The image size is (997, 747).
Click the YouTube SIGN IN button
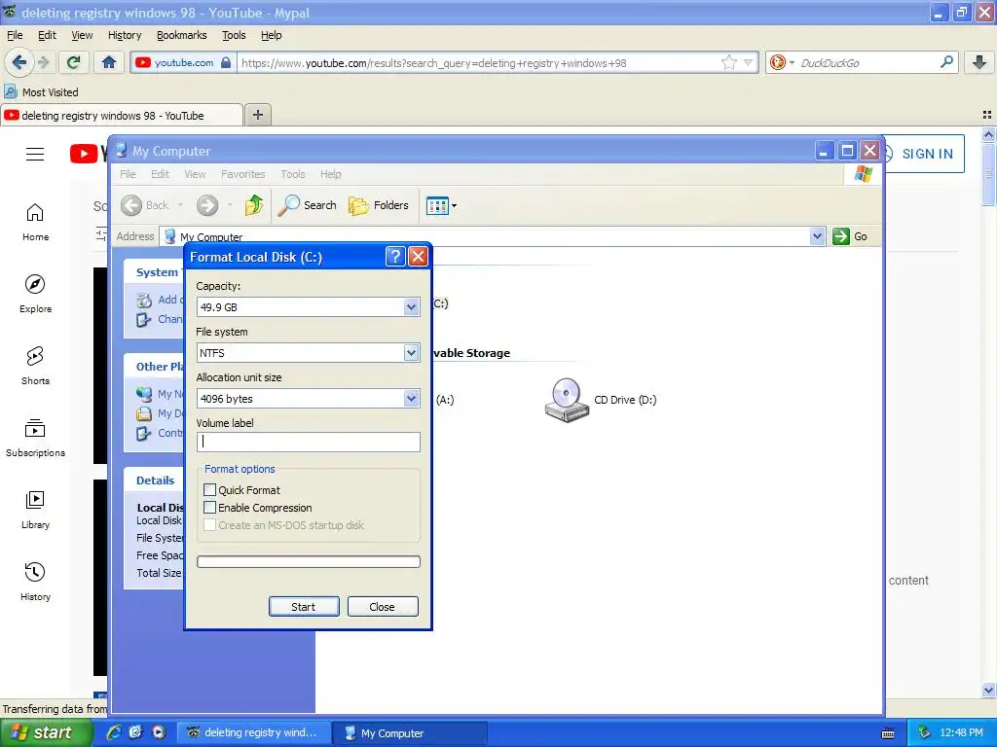click(x=927, y=154)
